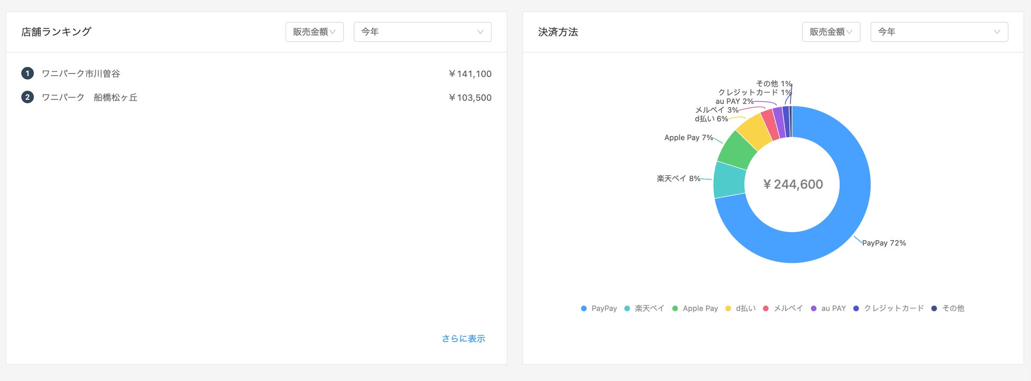
Task: Click the クレジットカード 1% chart label
Action: tap(755, 92)
